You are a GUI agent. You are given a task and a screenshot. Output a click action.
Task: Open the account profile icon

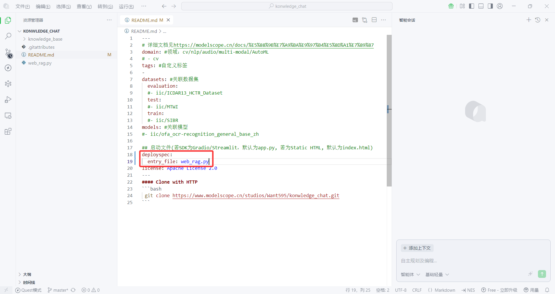500,6
